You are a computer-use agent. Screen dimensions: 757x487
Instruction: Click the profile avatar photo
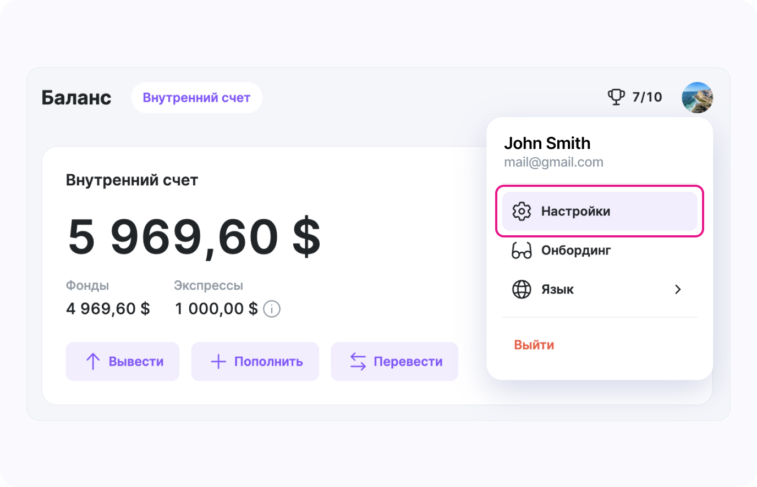(x=697, y=98)
